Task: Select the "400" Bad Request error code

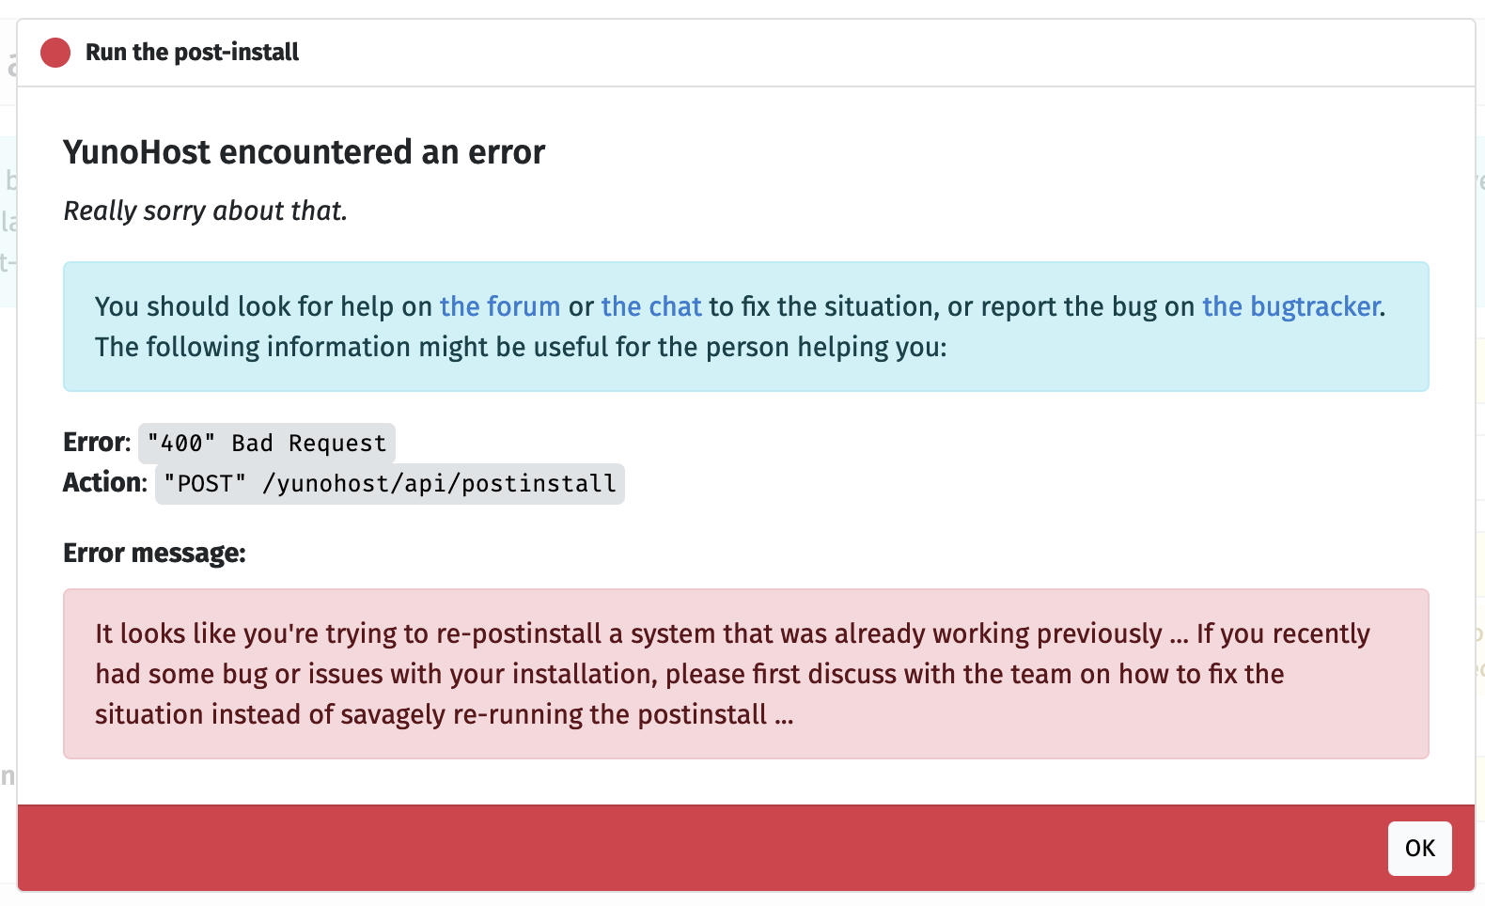Action: click(267, 443)
